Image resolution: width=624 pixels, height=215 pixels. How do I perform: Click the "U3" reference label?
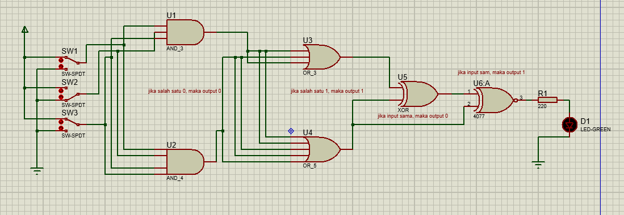(308, 40)
